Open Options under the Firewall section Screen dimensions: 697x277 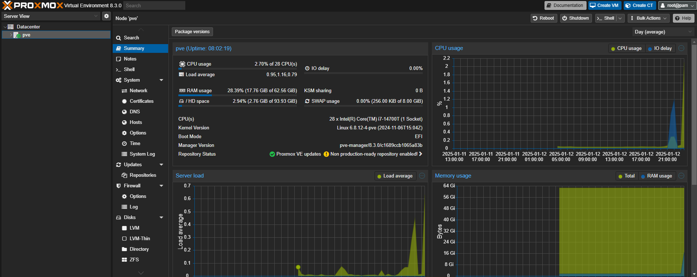[140, 196]
